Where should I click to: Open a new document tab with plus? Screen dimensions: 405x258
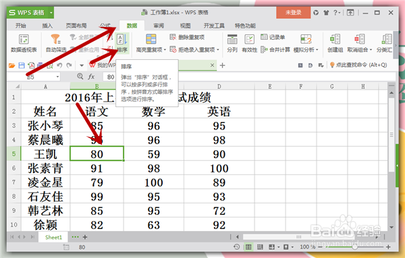click(x=222, y=65)
